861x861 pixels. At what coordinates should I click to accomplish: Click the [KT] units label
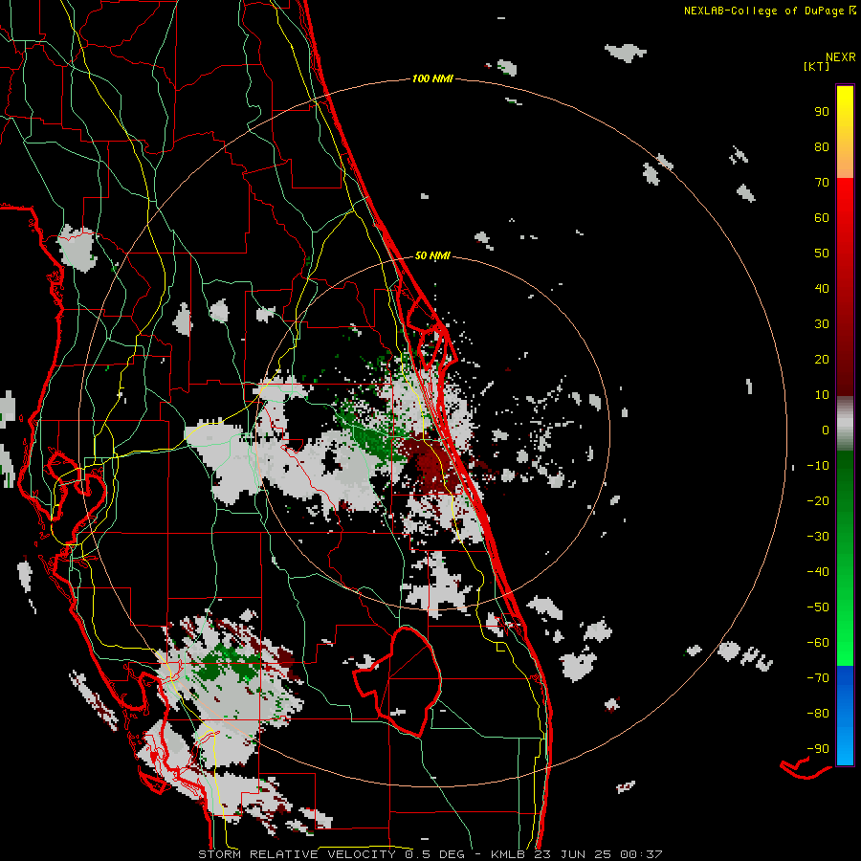817,66
